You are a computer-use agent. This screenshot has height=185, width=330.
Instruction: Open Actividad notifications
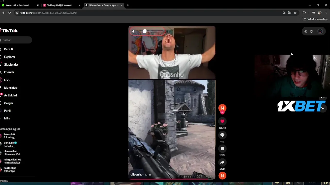point(10,95)
